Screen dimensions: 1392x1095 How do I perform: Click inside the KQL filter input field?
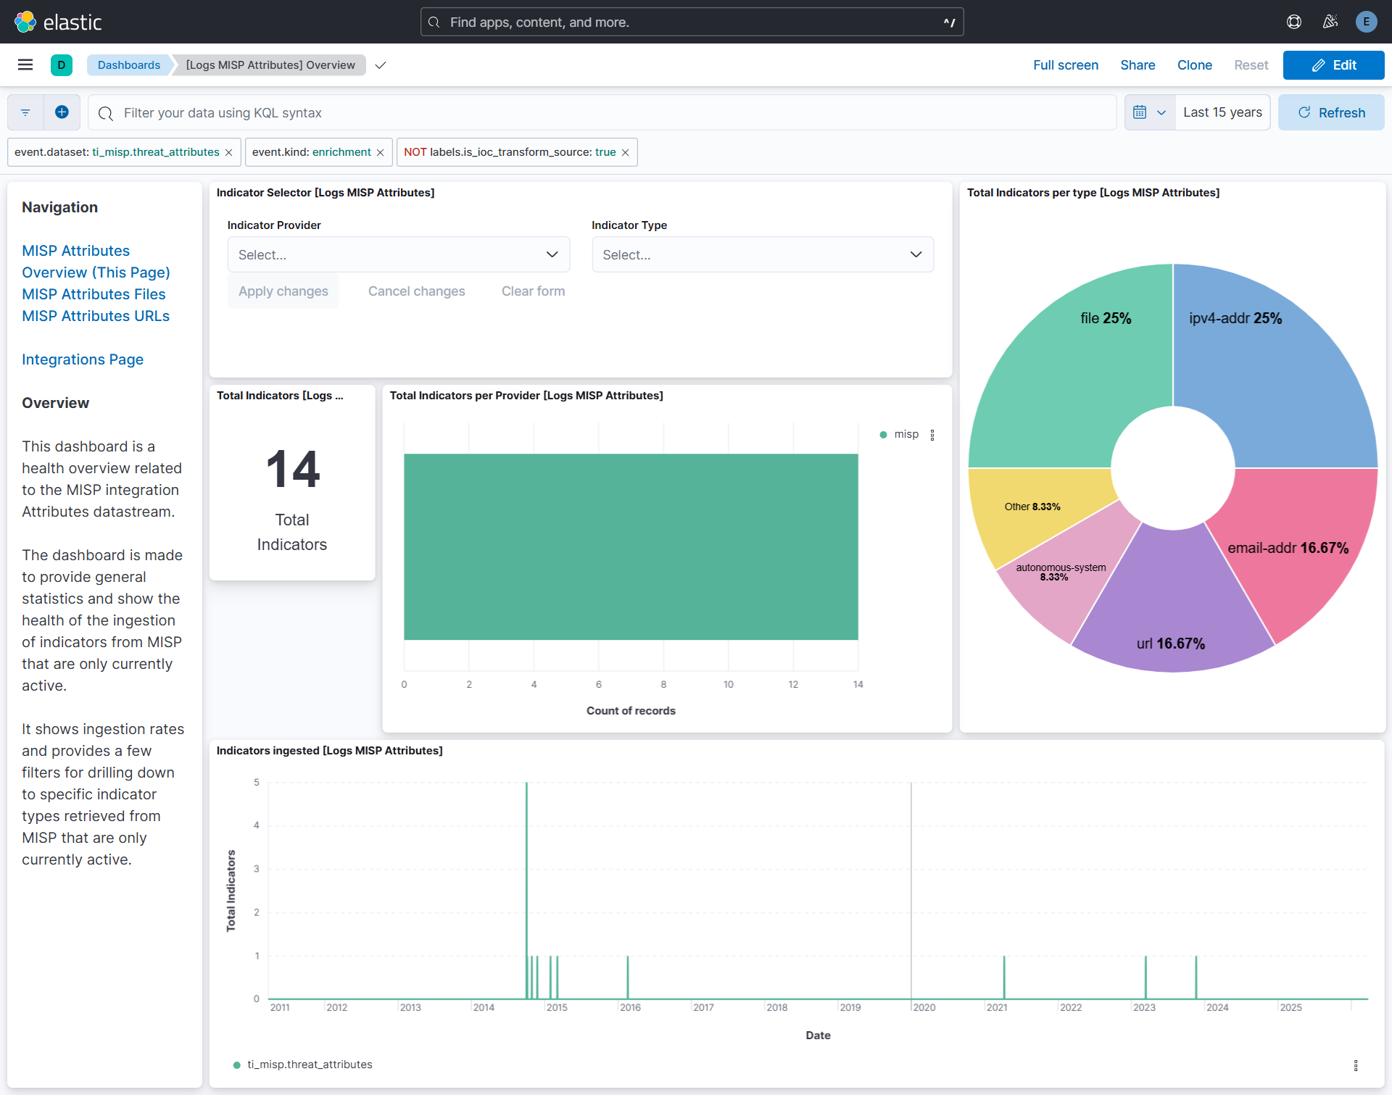tap(507, 112)
